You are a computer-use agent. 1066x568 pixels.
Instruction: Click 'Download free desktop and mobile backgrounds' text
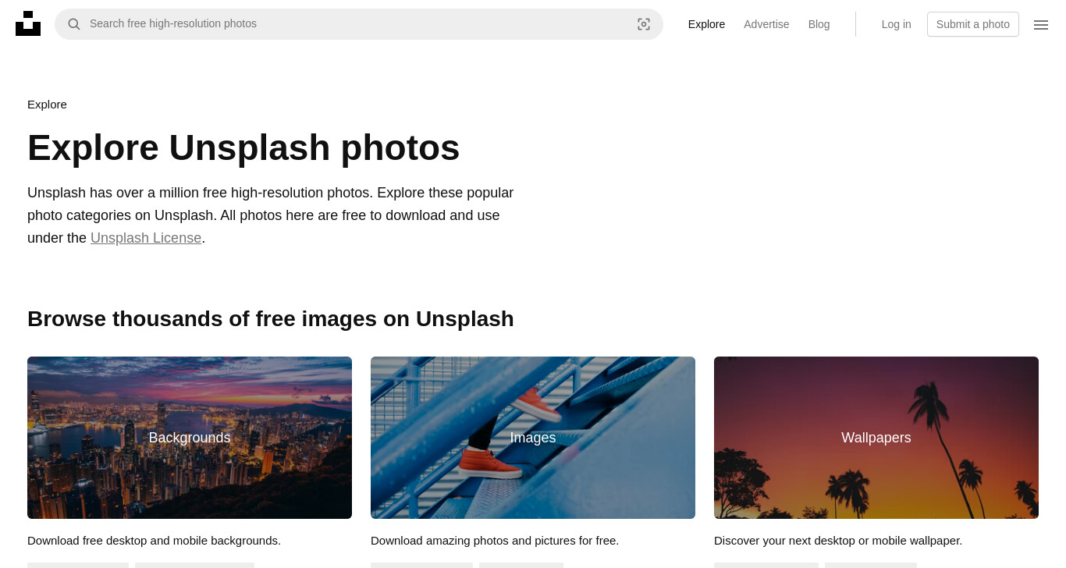tap(154, 540)
